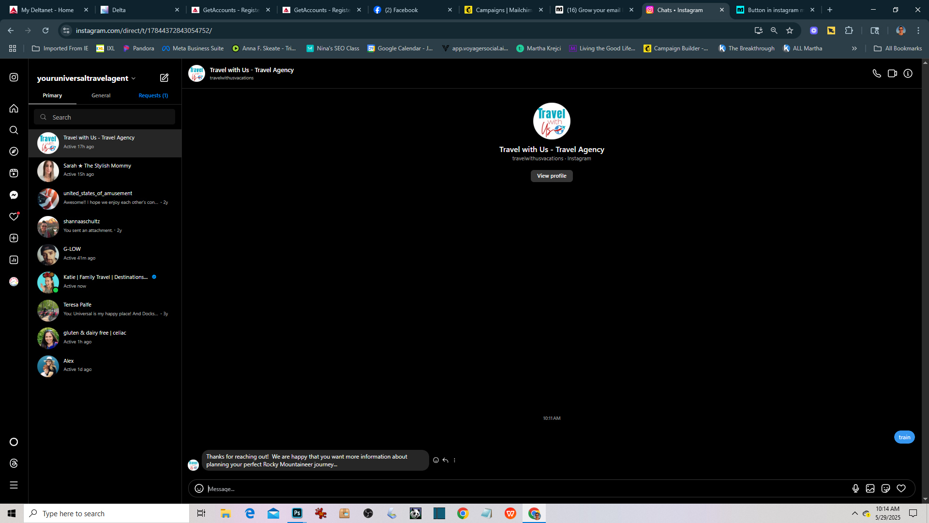Click View profile button
The image size is (929, 523).
552,176
